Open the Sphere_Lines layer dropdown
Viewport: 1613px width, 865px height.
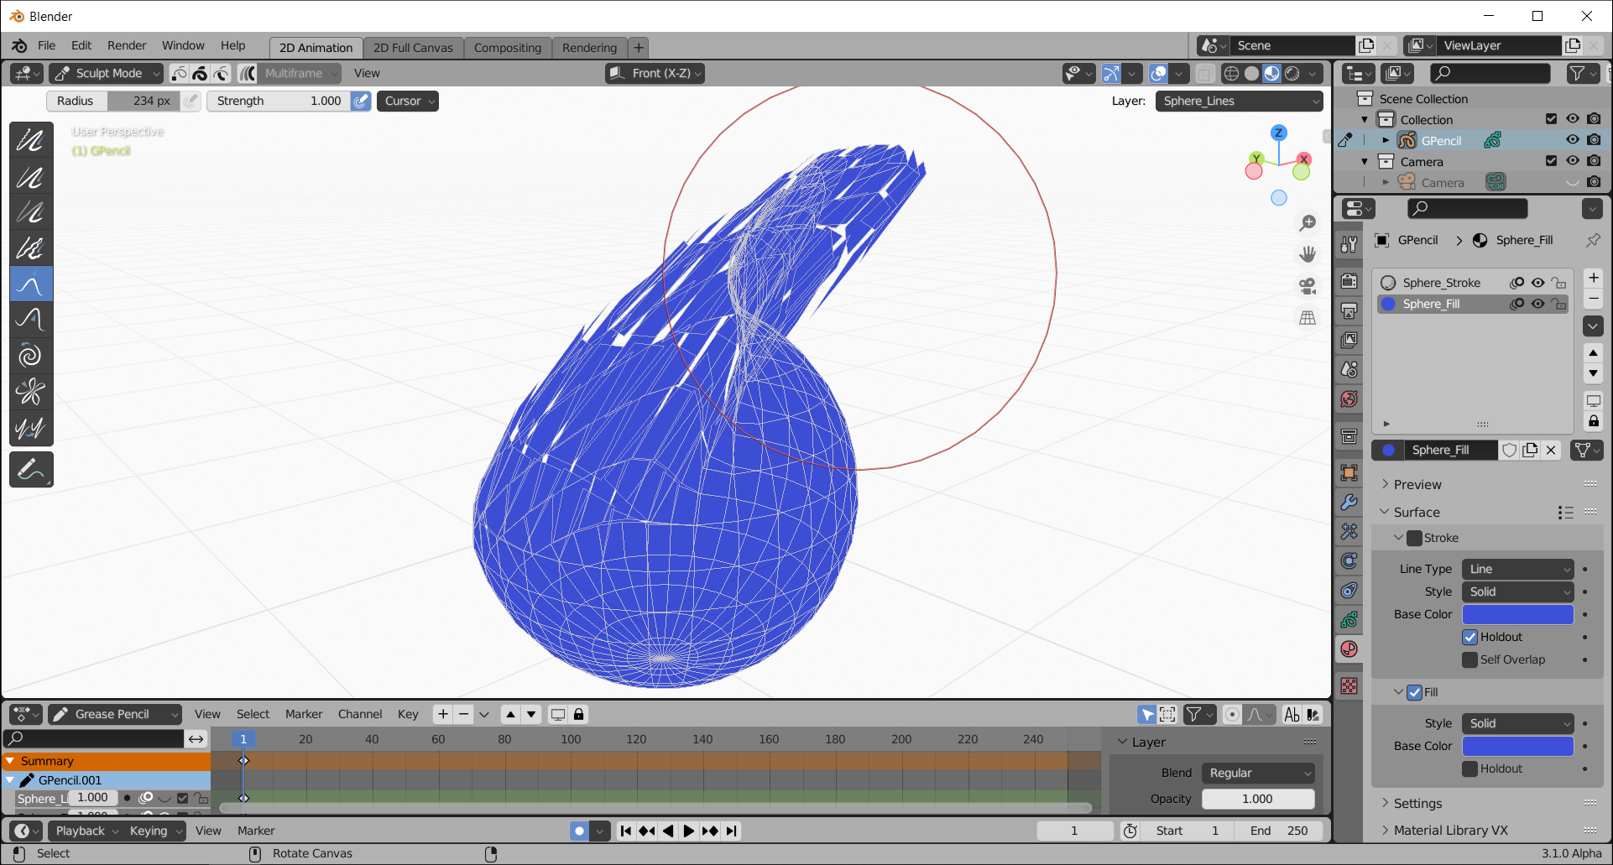pos(1239,101)
